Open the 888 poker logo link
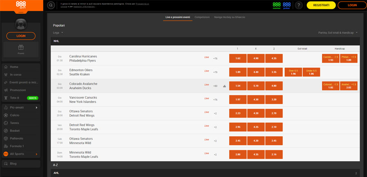This screenshot has width=367, height=177. tap(287, 5)
